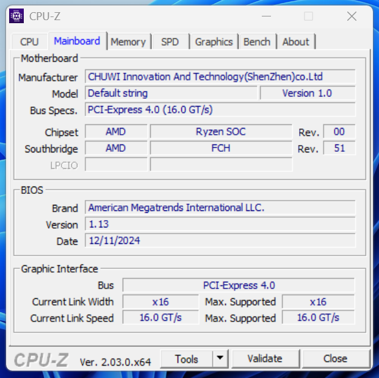Click the Max. Supported link width 'x16'
This screenshot has width=379, height=378.
[319, 302]
